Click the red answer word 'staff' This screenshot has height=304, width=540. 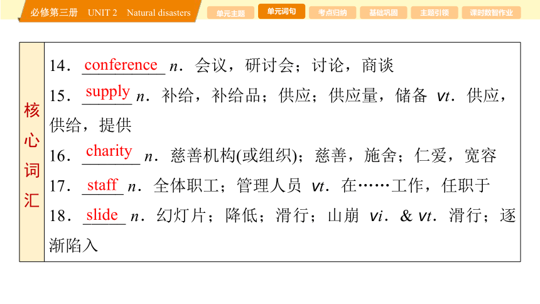click(102, 185)
